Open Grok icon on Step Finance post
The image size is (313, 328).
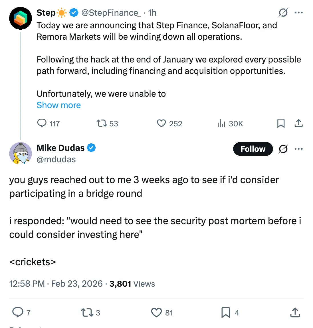pyautogui.click(x=283, y=13)
